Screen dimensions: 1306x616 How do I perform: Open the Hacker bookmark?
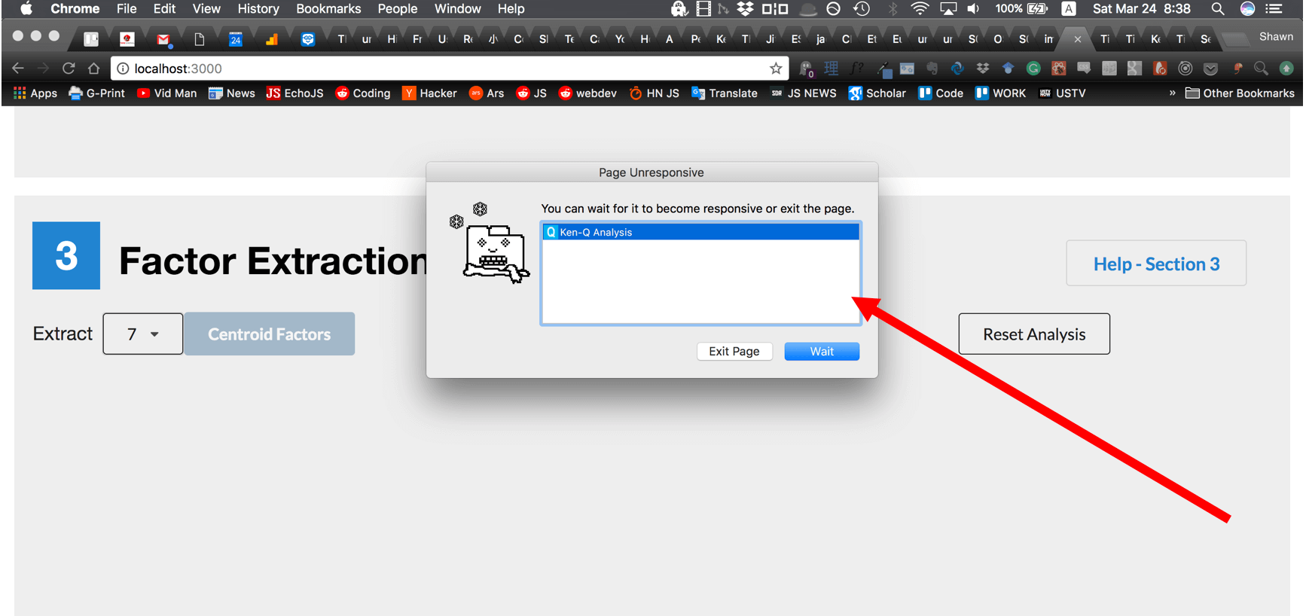pos(429,93)
